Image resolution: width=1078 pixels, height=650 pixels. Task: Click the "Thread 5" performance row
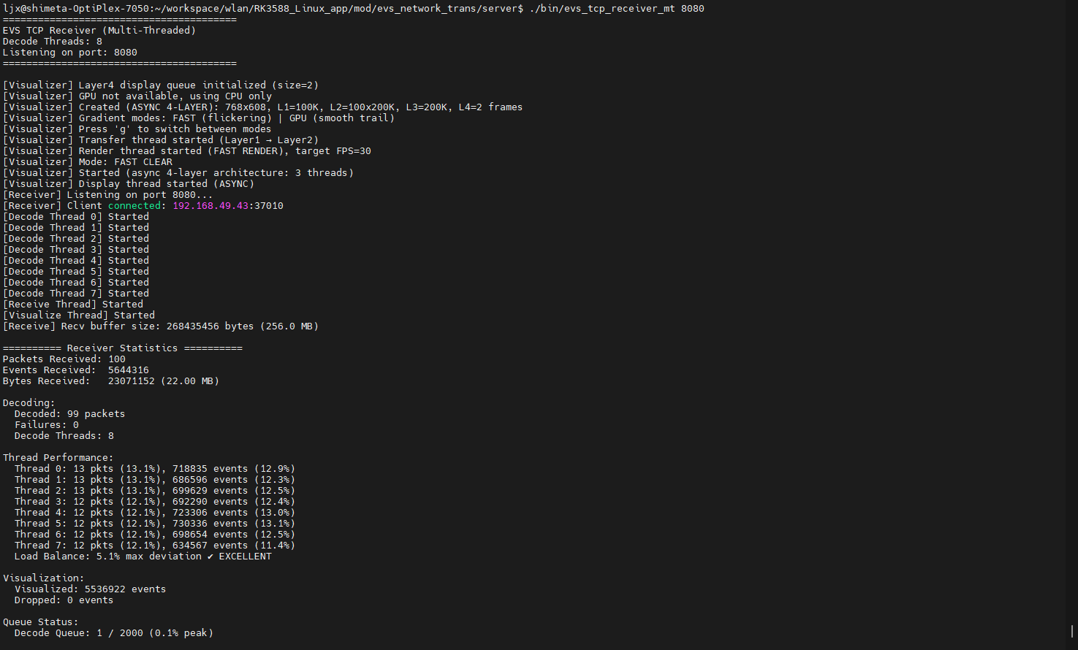click(x=154, y=524)
